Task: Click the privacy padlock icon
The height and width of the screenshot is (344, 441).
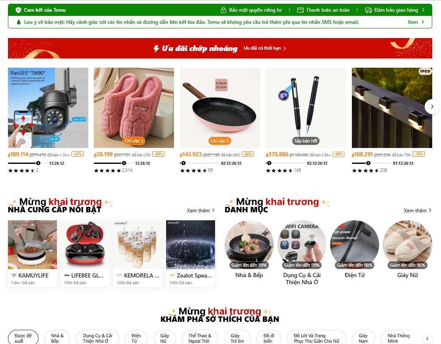Action: coord(223,10)
